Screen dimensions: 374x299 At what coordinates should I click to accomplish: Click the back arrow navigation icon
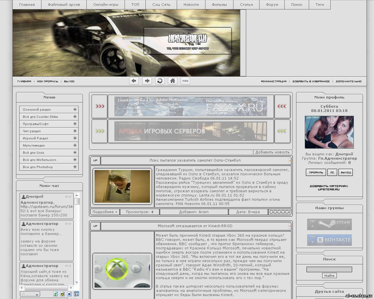coord(134,81)
